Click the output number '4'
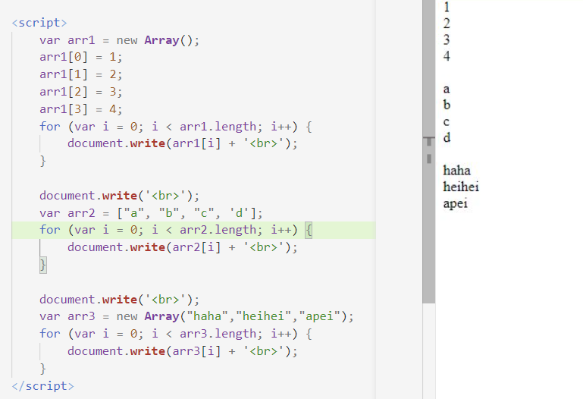 (x=447, y=56)
